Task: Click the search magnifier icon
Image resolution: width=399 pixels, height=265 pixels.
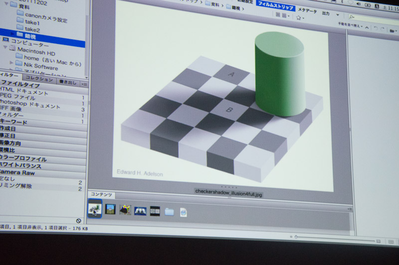Action: point(352,17)
